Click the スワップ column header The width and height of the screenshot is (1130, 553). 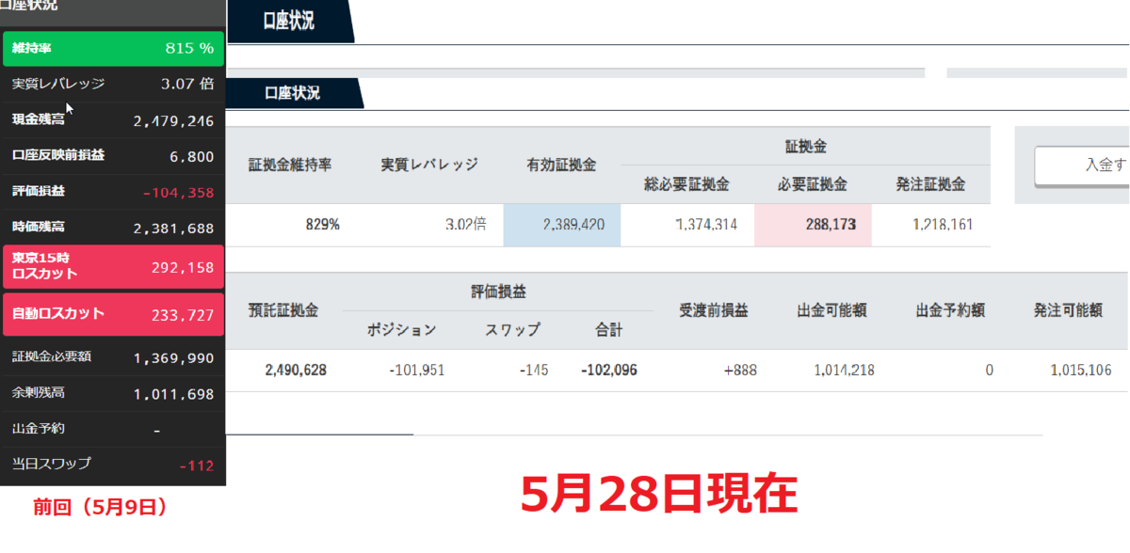512,330
